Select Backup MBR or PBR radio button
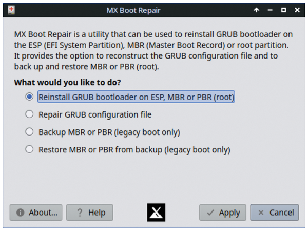308x231 pixels. pos(30,132)
